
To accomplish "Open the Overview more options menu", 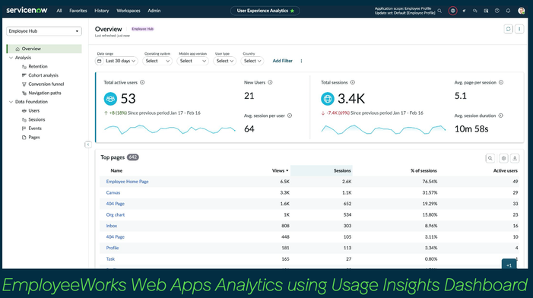I will (519, 29).
